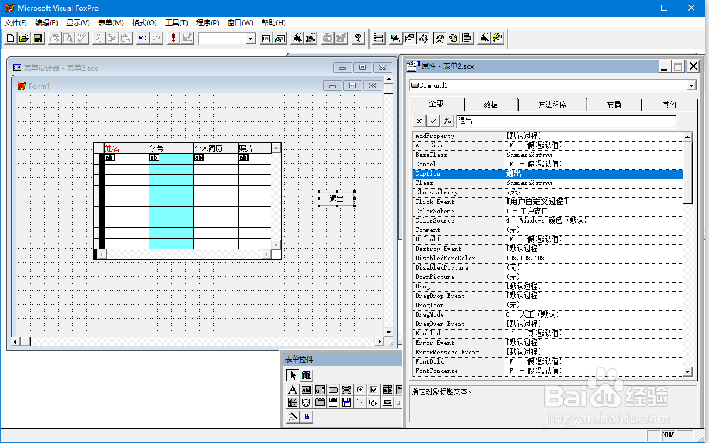Select the Text Box control tool

[x=306, y=390]
